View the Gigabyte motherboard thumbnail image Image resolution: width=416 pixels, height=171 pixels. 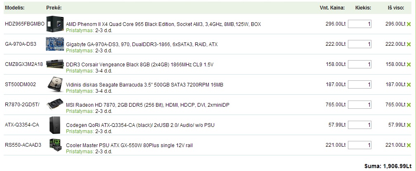coord(55,44)
